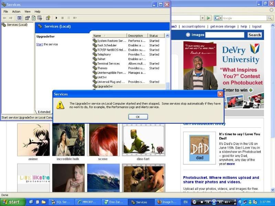Click the Photobucket Search button
275x206 pixels.
click(254, 35)
